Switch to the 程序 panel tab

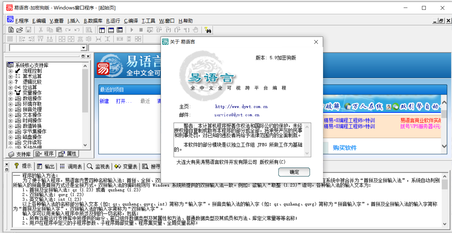tap(45, 154)
